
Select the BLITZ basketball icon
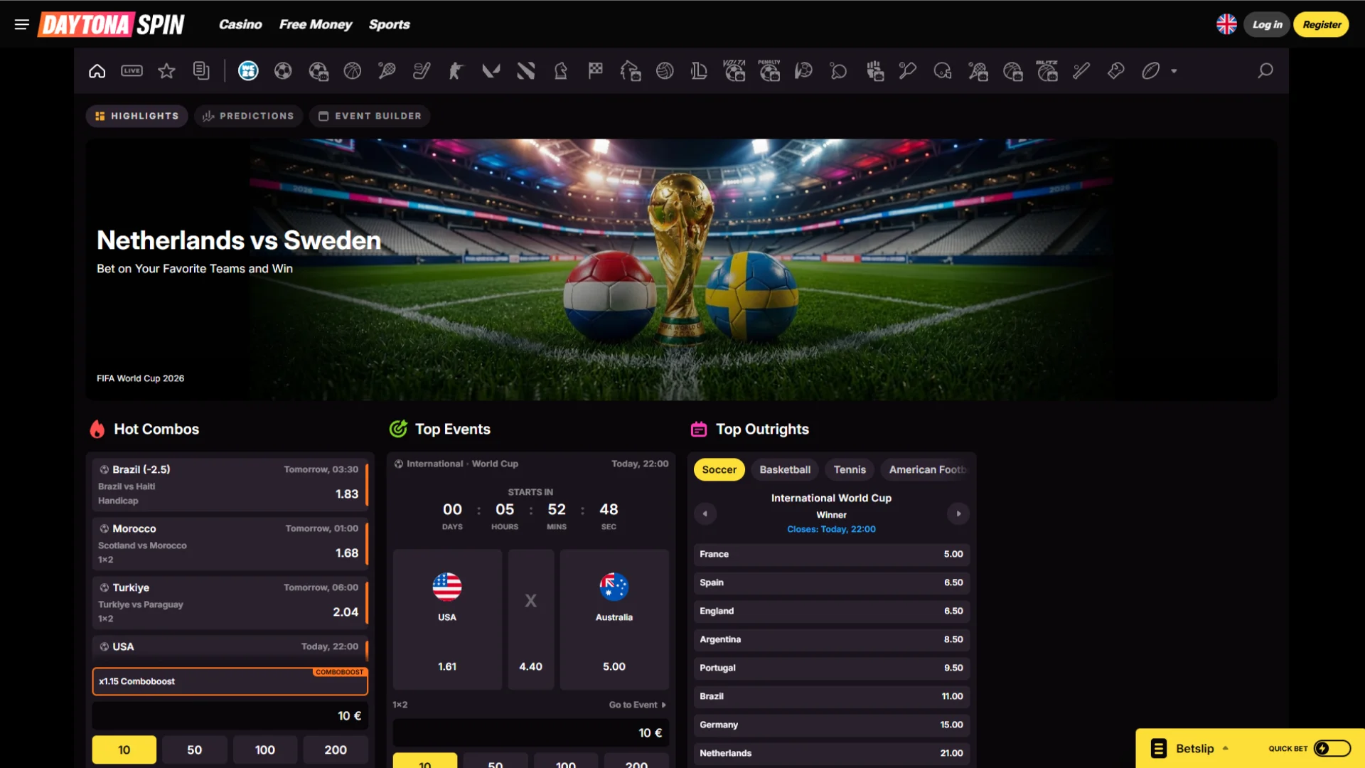point(1047,71)
